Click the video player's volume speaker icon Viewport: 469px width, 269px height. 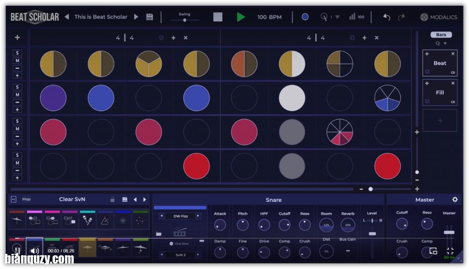coord(35,251)
